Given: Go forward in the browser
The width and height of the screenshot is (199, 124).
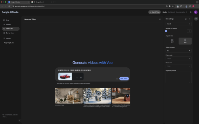Looking at the screenshot, I should point(6,6).
